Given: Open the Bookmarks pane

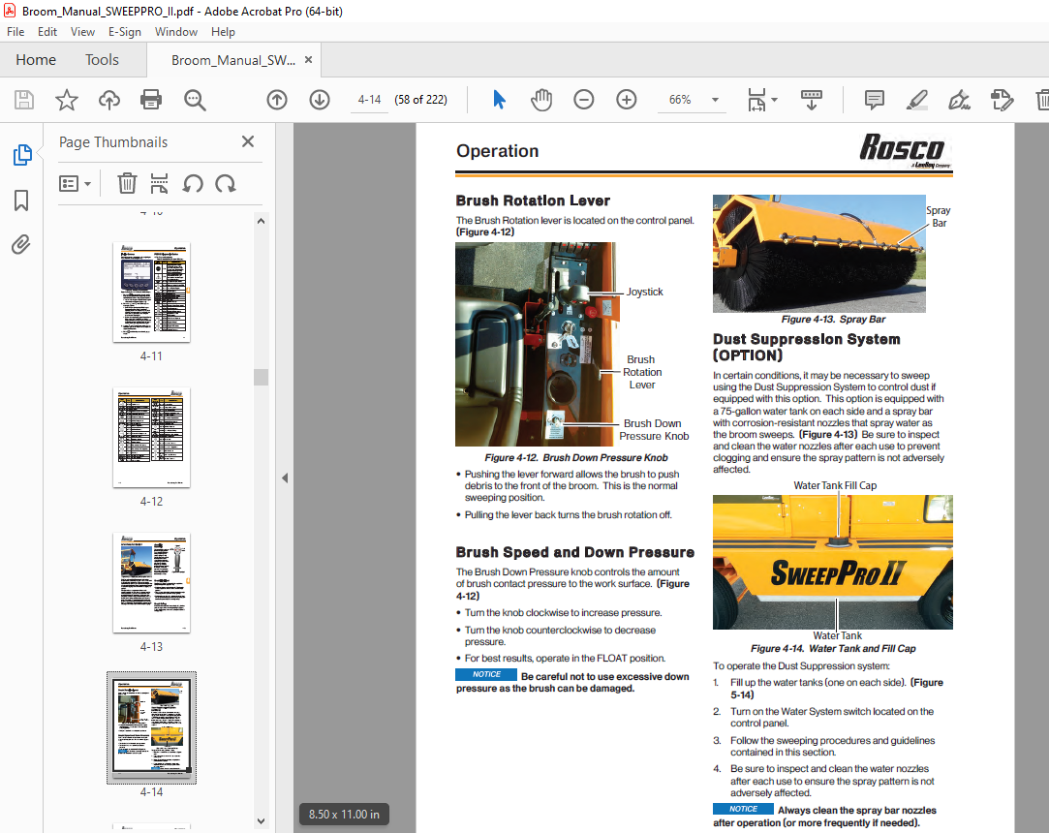Looking at the screenshot, I should tap(21, 201).
